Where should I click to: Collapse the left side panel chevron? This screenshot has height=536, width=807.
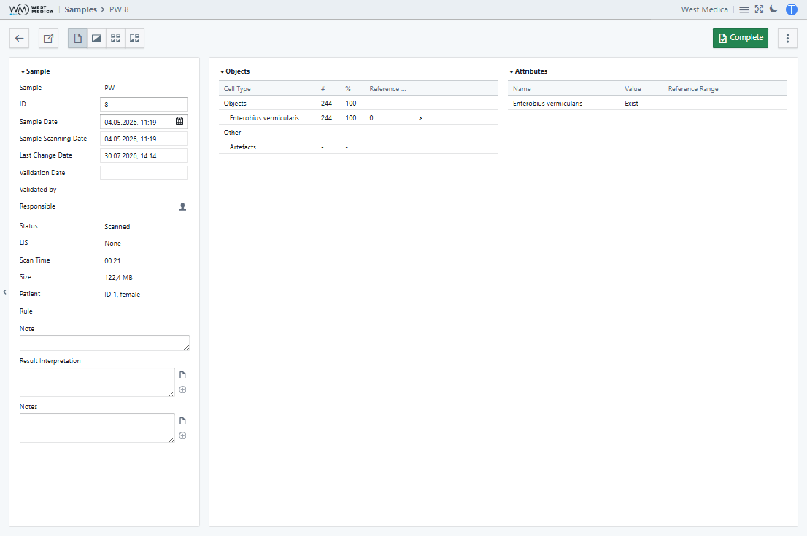pyautogui.click(x=4, y=292)
